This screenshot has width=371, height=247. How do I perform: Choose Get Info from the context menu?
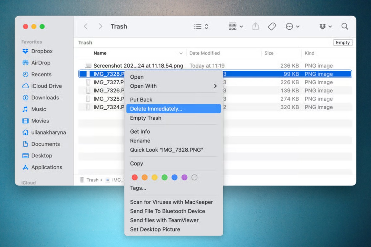click(140, 131)
